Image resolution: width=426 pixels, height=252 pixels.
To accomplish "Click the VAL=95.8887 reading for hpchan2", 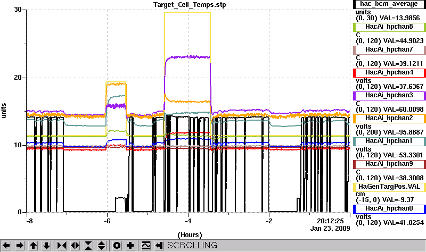I will pos(403,132).
